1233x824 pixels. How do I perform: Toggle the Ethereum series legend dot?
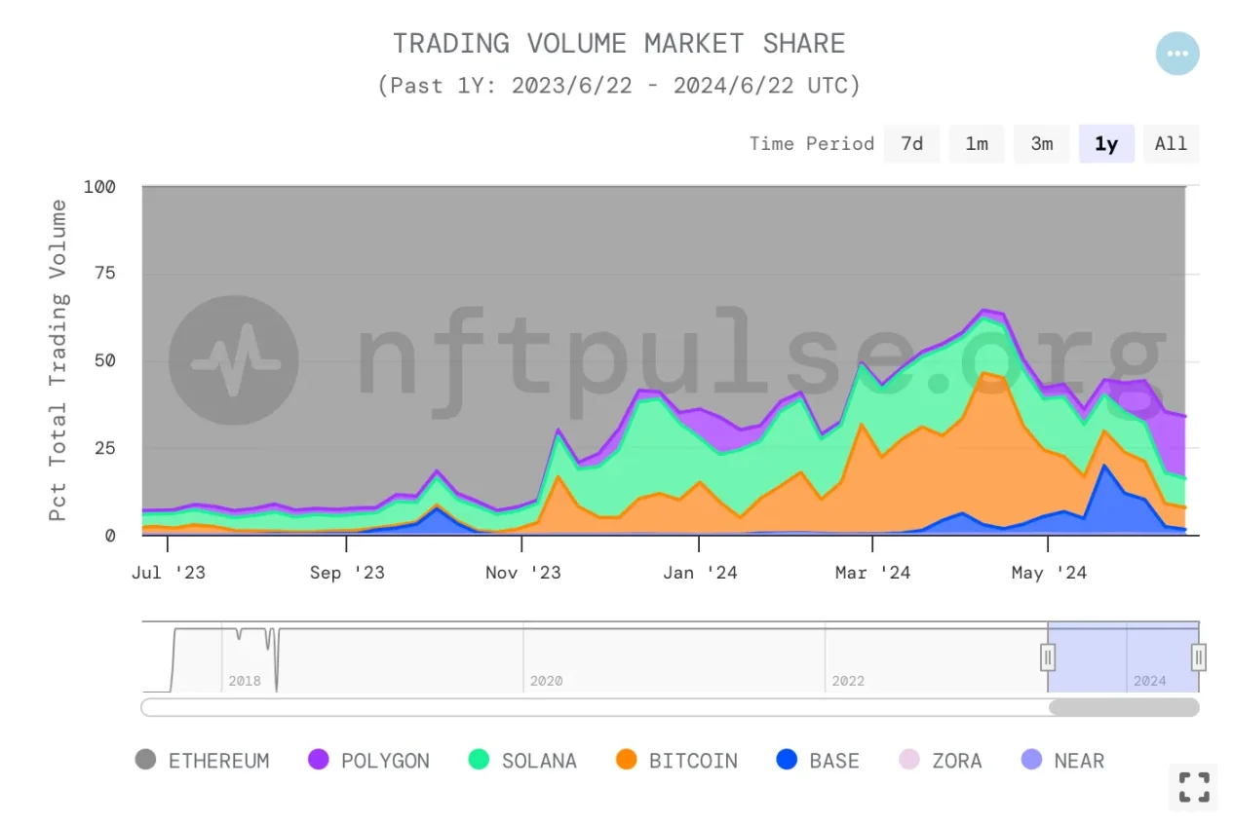(145, 760)
